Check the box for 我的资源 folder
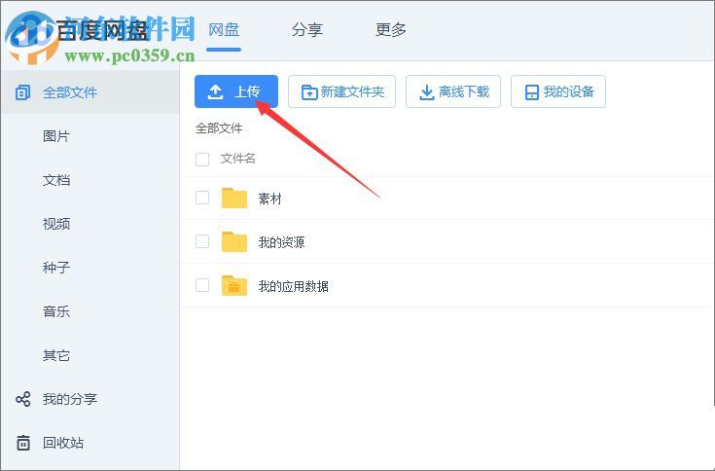715x471 pixels. (x=202, y=241)
